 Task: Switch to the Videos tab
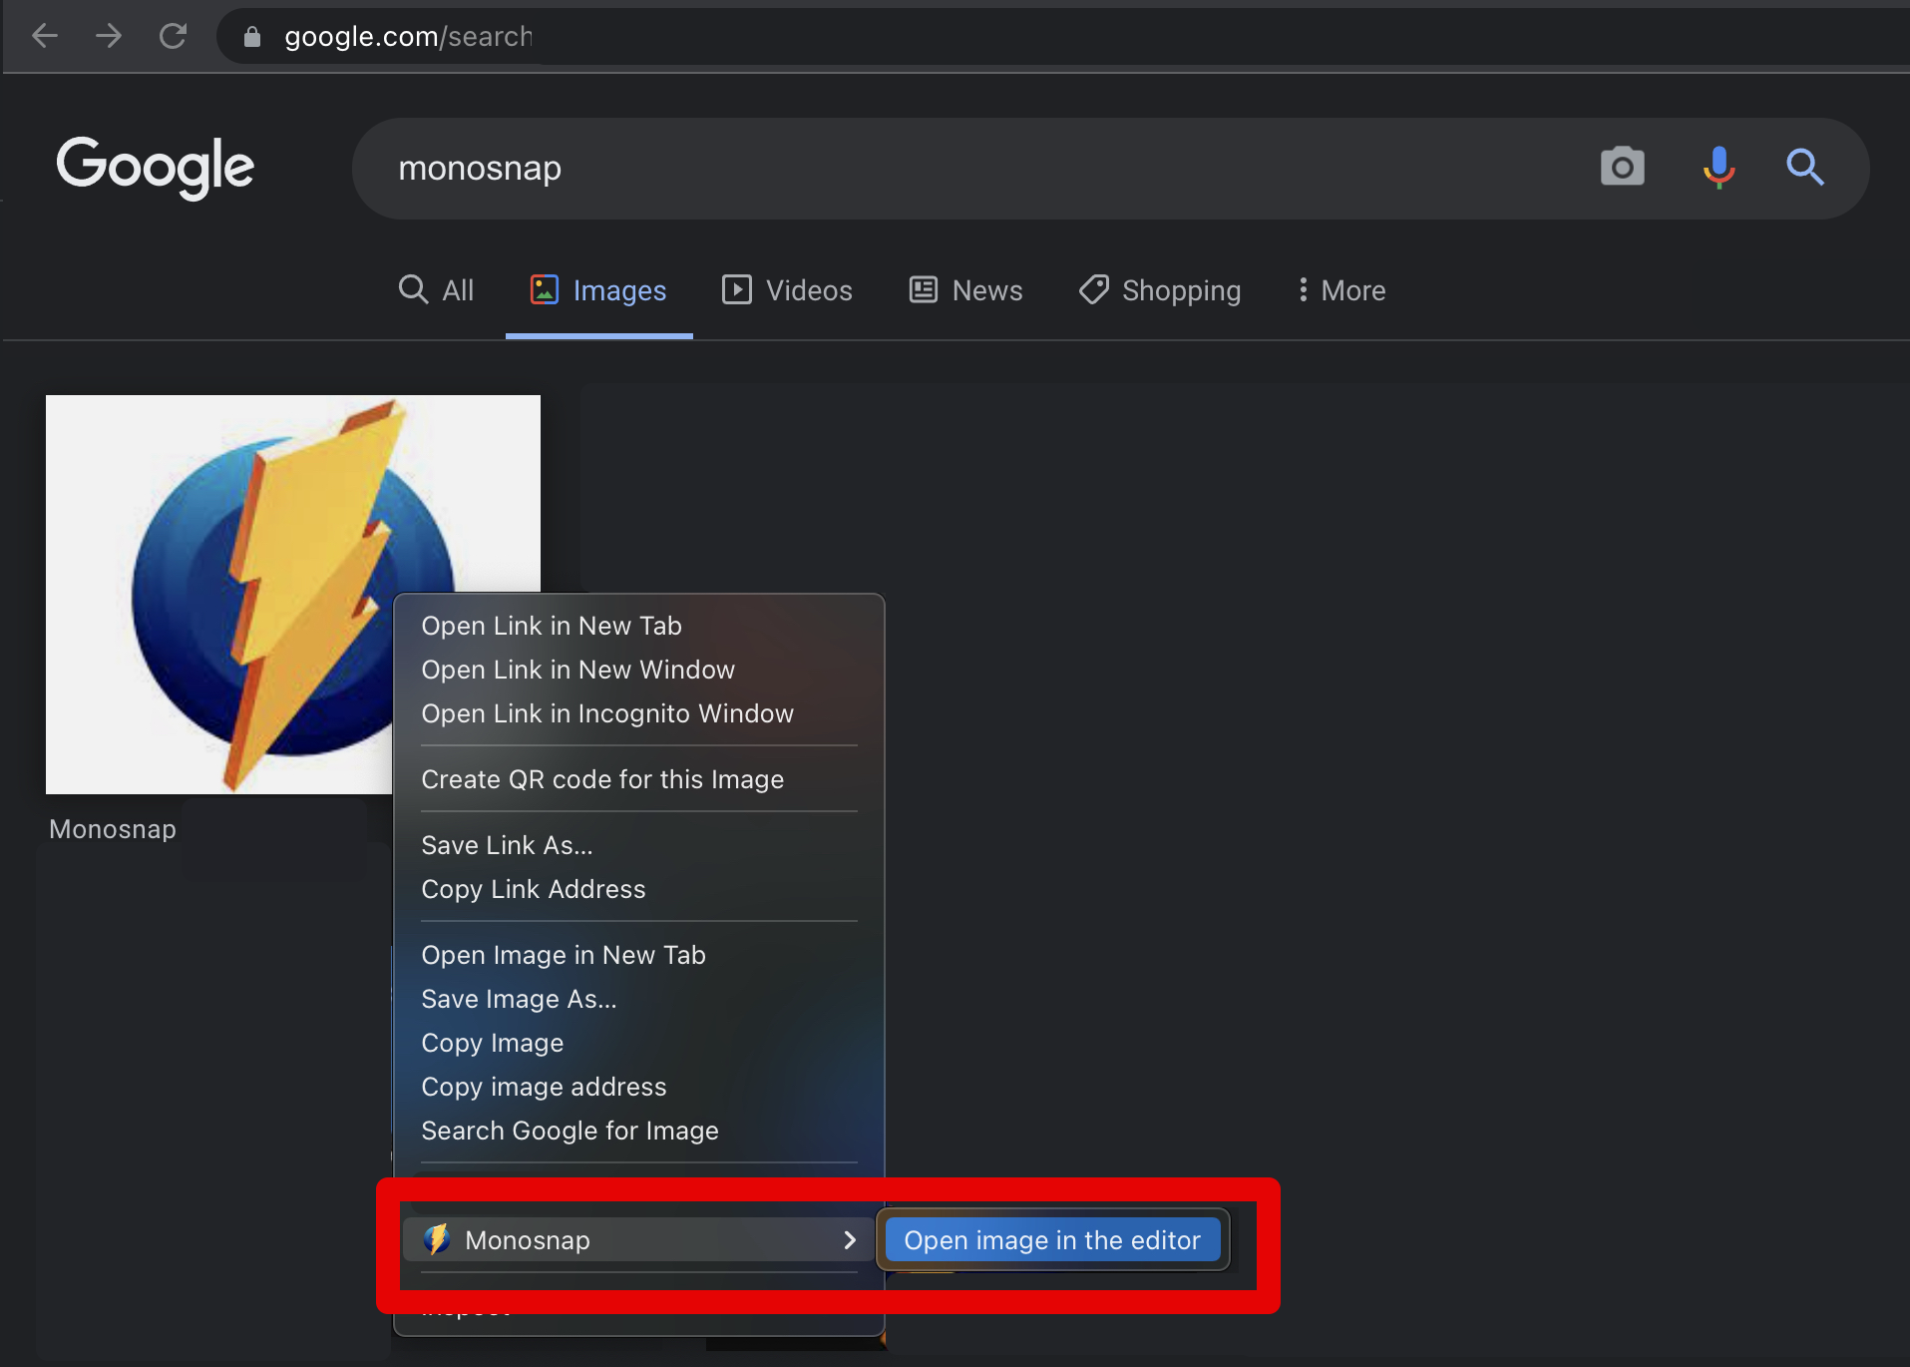pos(787,290)
